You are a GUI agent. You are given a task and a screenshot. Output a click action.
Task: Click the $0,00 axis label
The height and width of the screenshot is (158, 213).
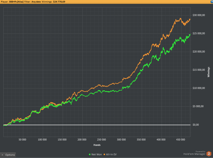[196, 125]
